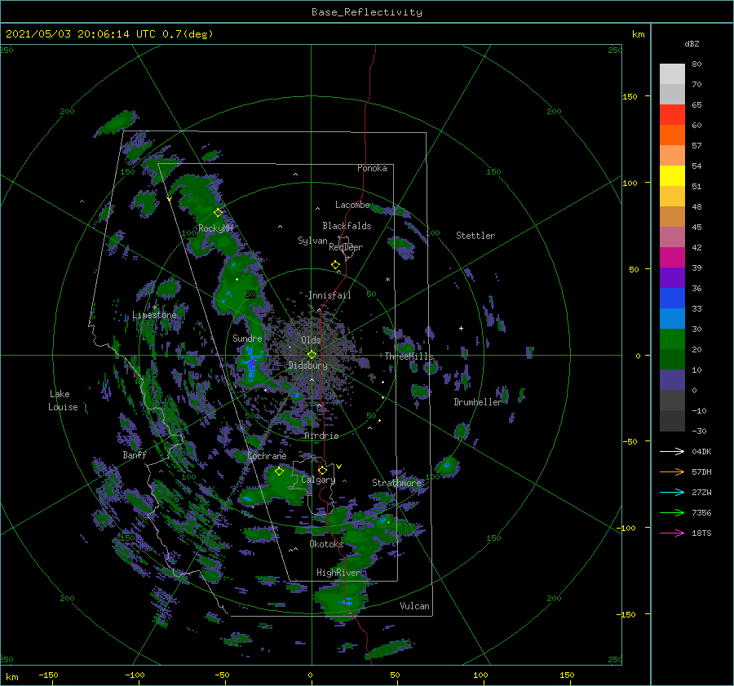Click the yellow diamond marker below Cochrane
This screenshot has width=734, height=686.
pyautogui.click(x=279, y=471)
